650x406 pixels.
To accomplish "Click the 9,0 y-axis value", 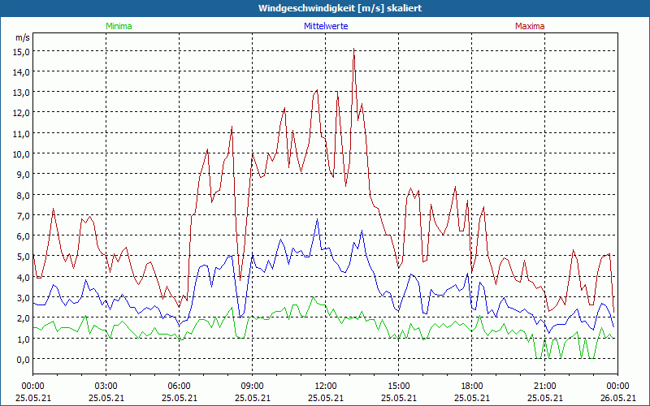I will click(x=24, y=175).
